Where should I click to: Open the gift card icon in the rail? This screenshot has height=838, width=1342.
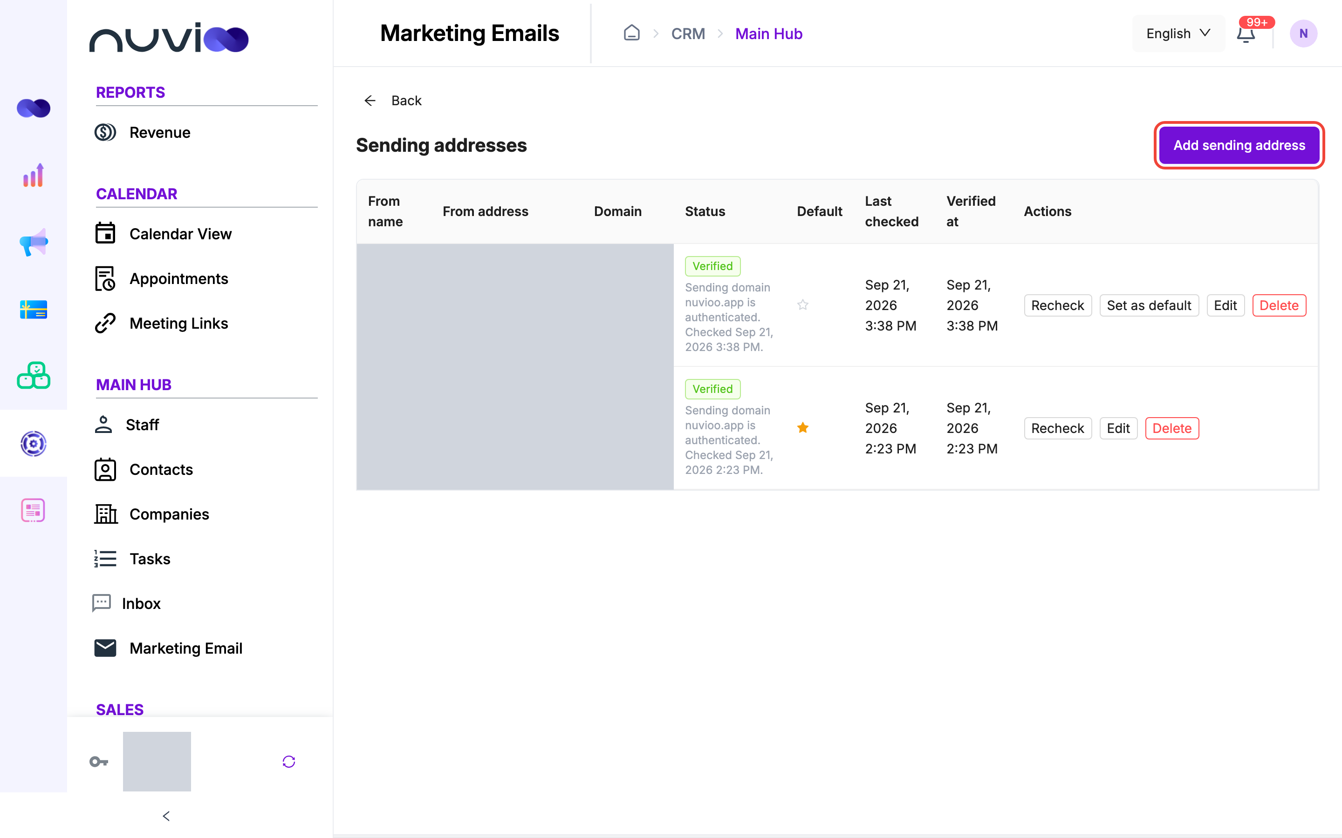33,309
